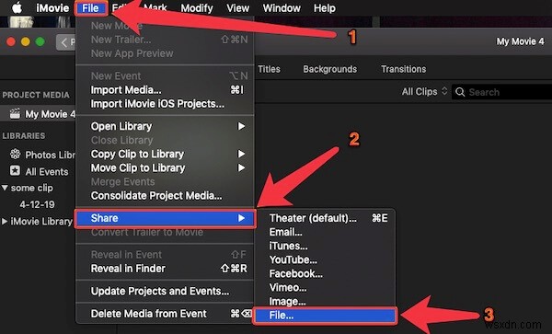
Task: Go back to Projects button
Action: pos(66,42)
